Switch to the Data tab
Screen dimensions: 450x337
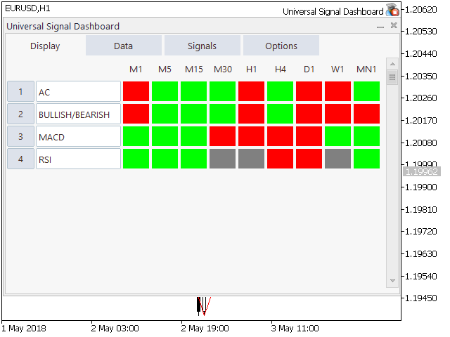(124, 46)
